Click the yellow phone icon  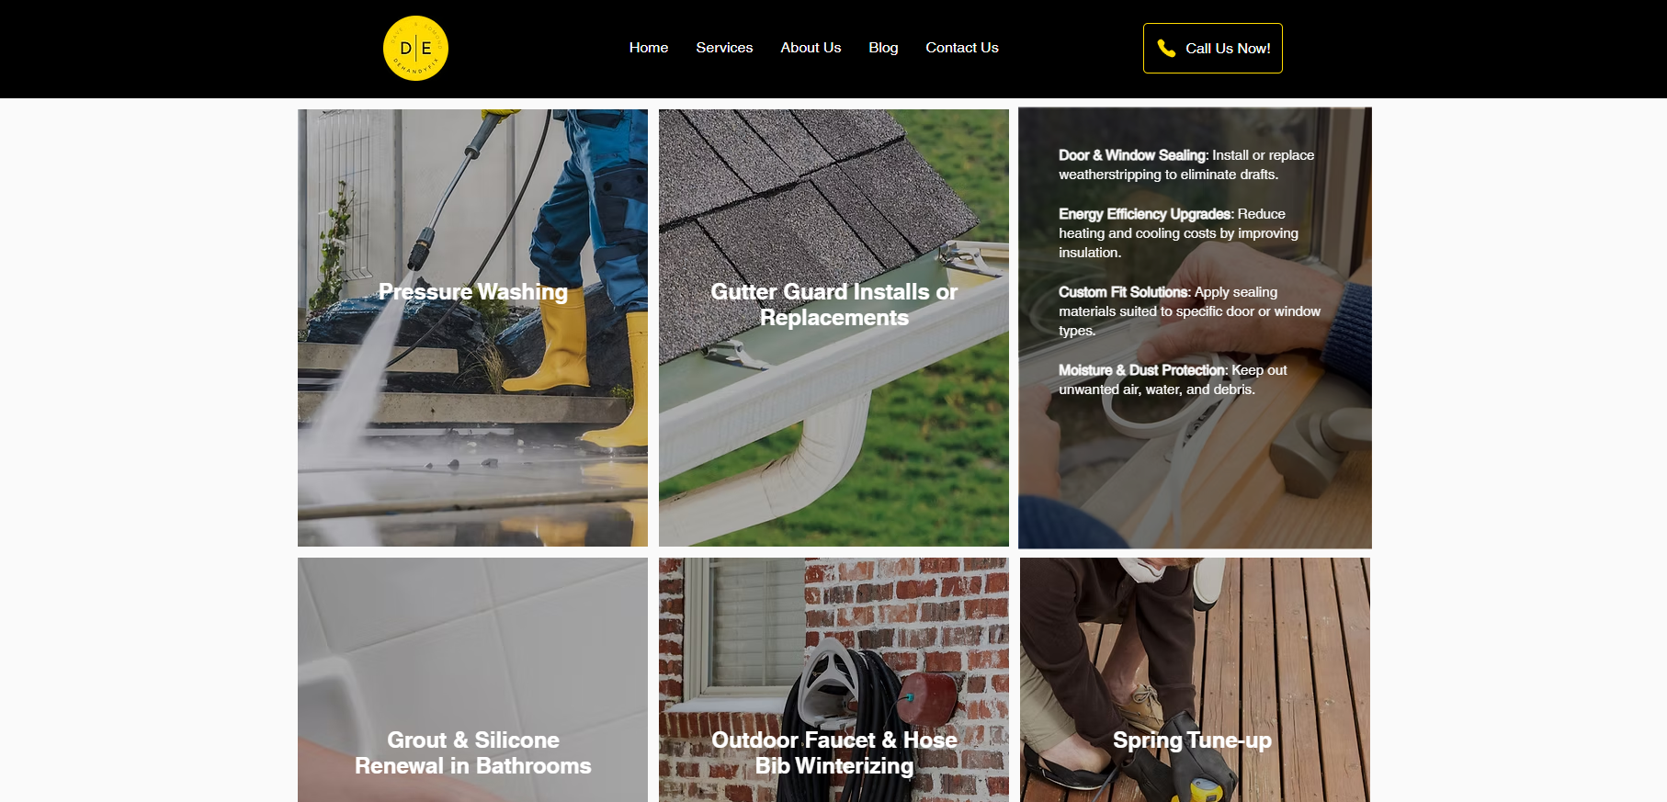[x=1166, y=48]
